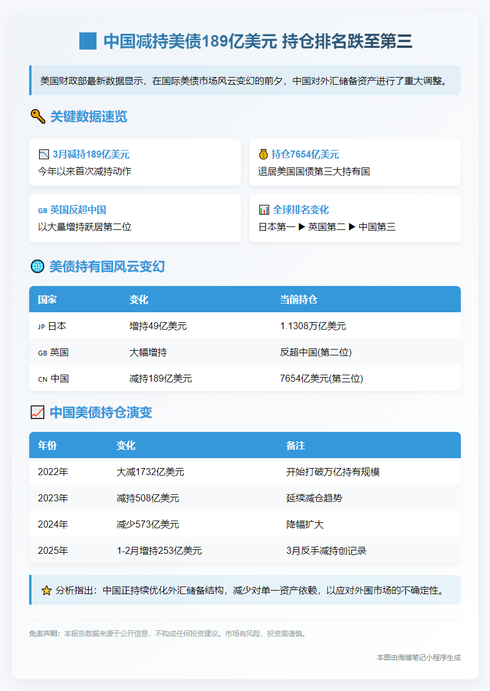The height and width of the screenshot is (691, 490).
Task: Click the 美债持有国风云变幻 heading
Action: pos(107,266)
